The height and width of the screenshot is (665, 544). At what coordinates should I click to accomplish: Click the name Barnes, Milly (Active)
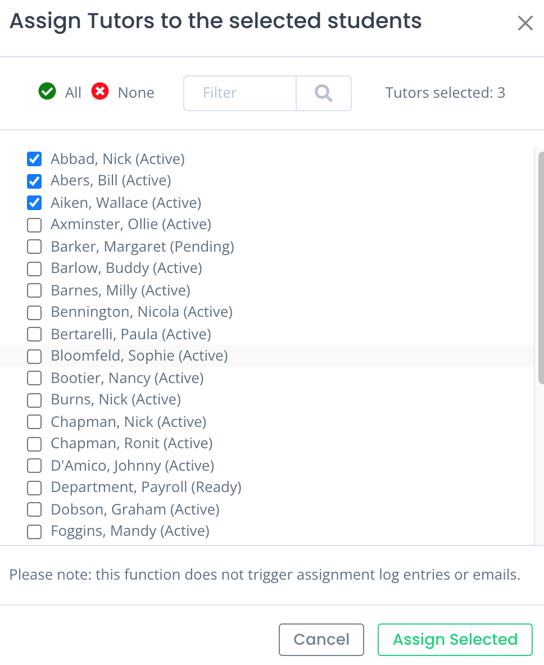coord(120,290)
